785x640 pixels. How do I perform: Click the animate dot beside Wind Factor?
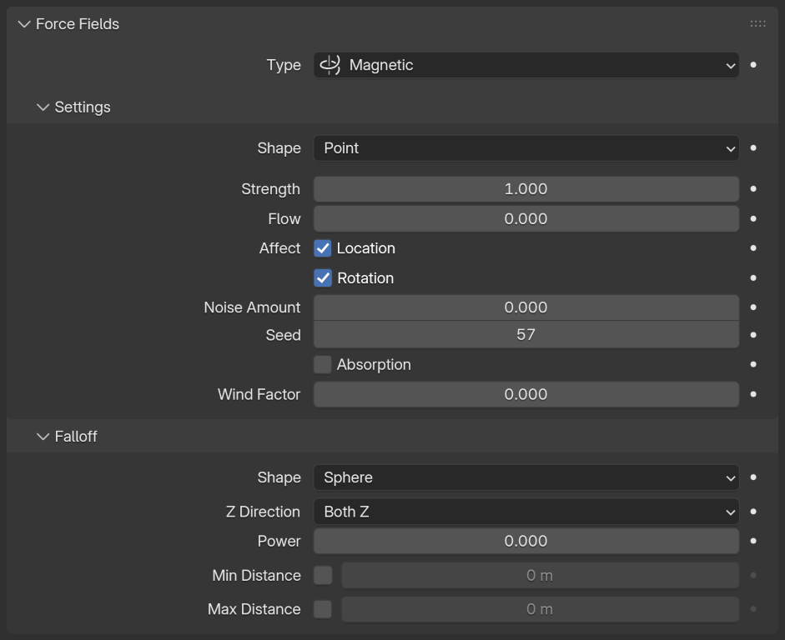pyautogui.click(x=753, y=394)
